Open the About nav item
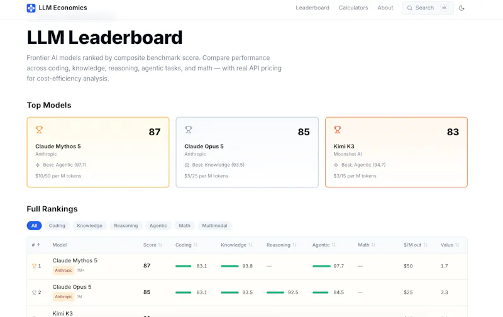503x317 pixels. click(385, 8)
